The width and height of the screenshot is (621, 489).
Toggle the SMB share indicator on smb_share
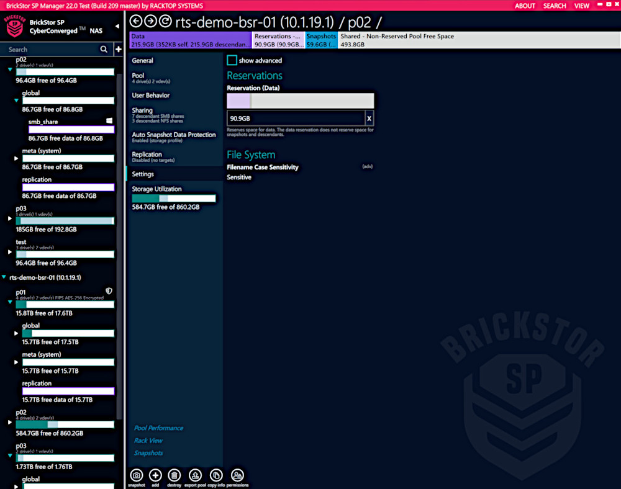(x=109, y=121)
